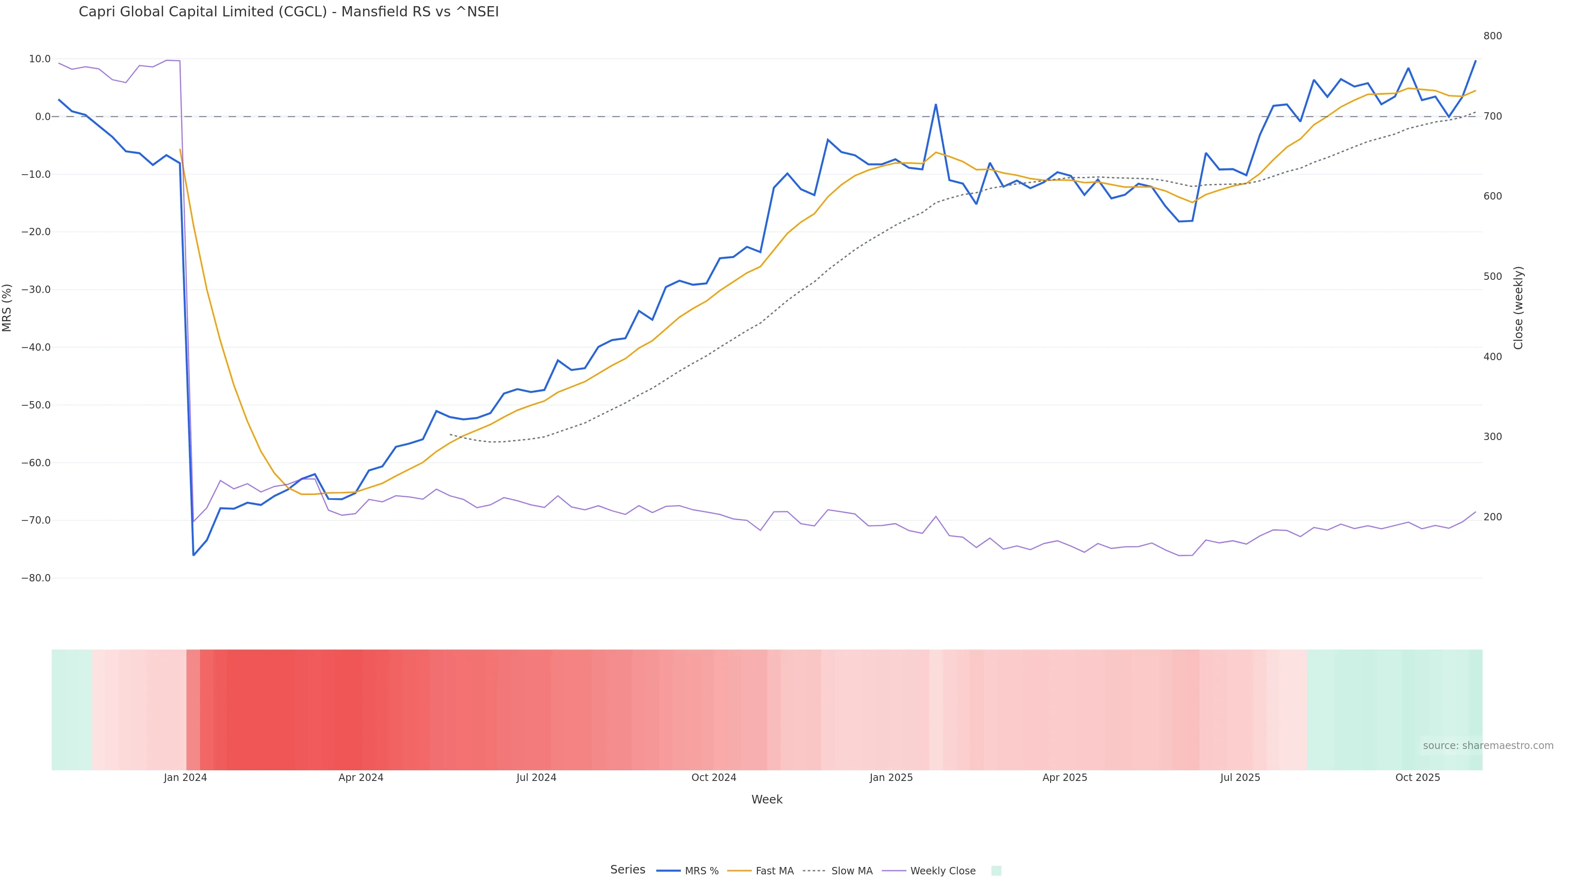Open the sharemaestro.com source credit
Viewport: 1574px width, 885px height.
pos(1488,745)
